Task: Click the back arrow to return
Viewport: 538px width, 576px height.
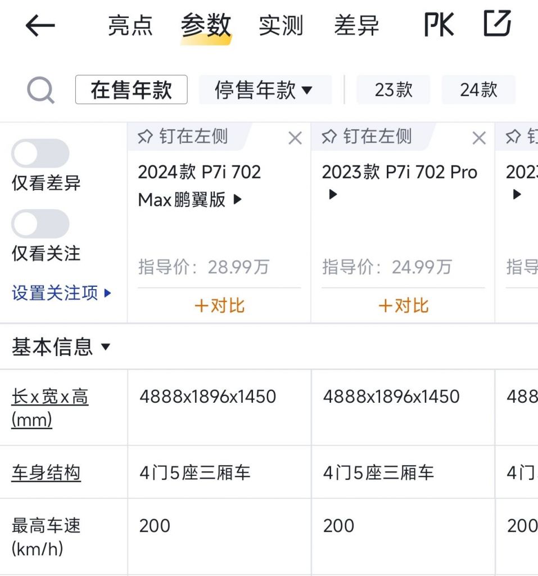Action: (39, 25)
